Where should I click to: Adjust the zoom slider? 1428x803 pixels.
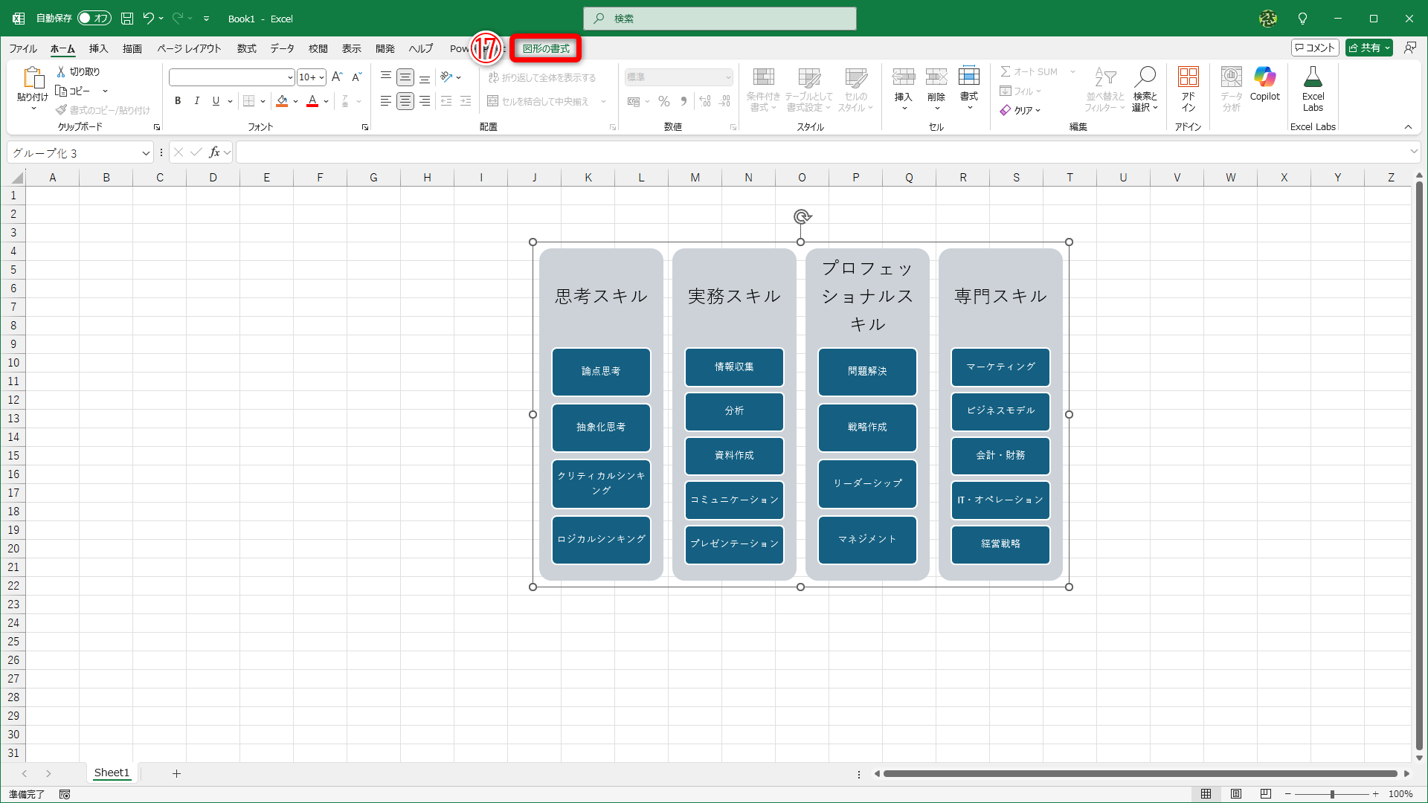click(x=1334, y=794)
